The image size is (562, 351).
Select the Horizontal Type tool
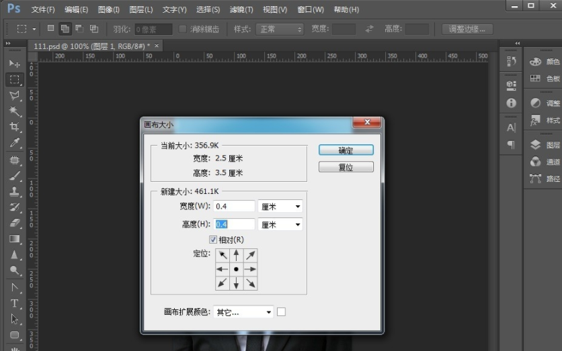(14, 303)
